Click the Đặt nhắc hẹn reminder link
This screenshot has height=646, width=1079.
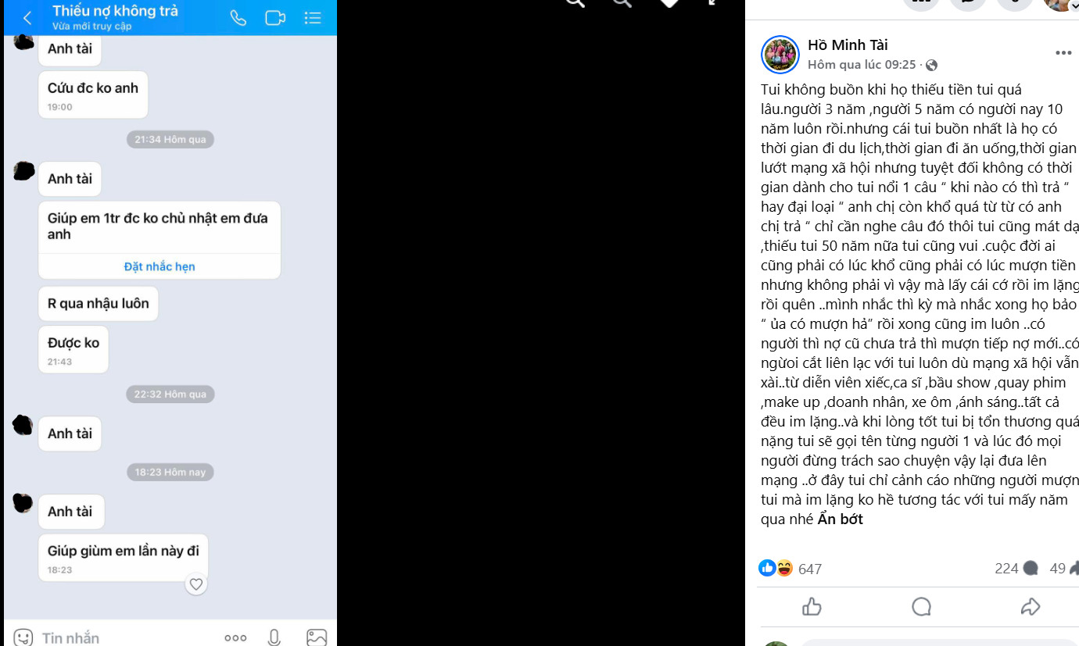(160, 266)
